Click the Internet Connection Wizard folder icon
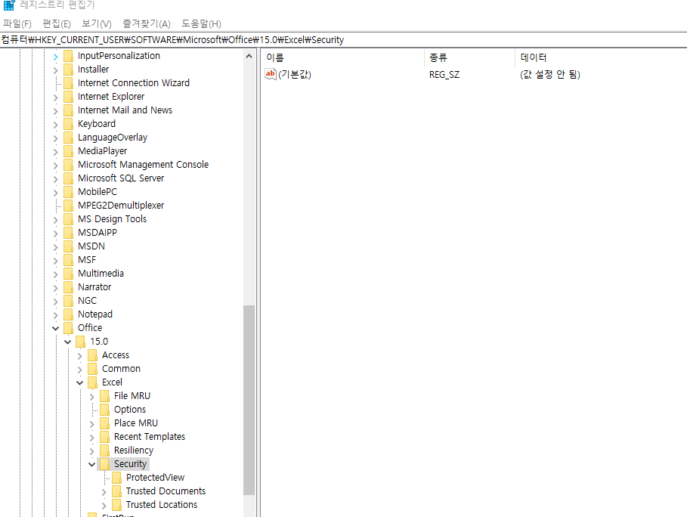687x517 pixels. tap(68, 83)
